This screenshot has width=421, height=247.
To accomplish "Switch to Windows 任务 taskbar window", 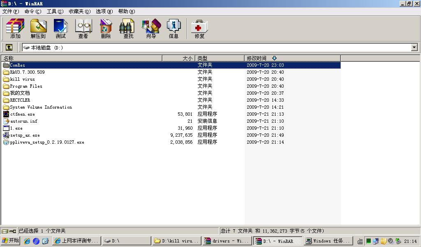I will coord(328,241).
